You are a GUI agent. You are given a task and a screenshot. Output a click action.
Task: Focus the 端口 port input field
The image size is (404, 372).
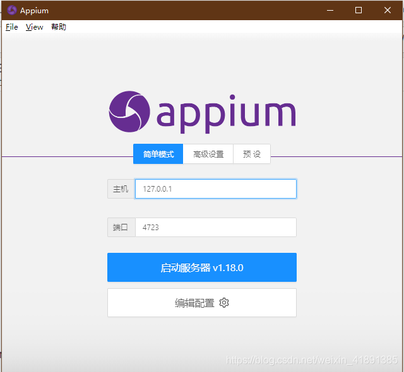(x=216, y=227)
